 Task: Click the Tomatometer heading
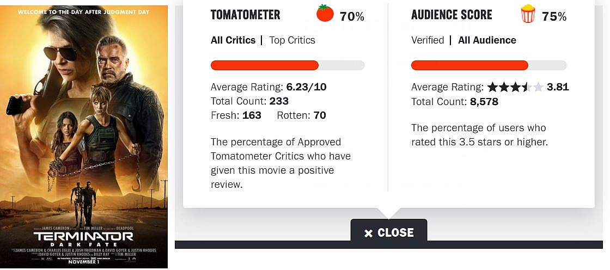(x=245, y=15)
